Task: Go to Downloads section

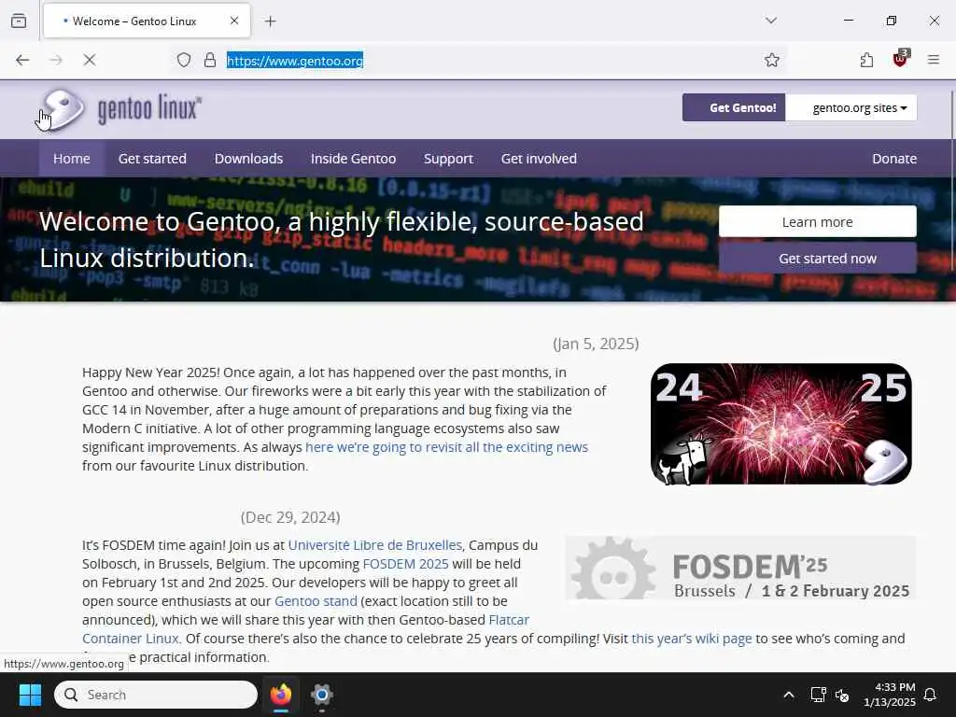Action: click(x=248, y=159)
